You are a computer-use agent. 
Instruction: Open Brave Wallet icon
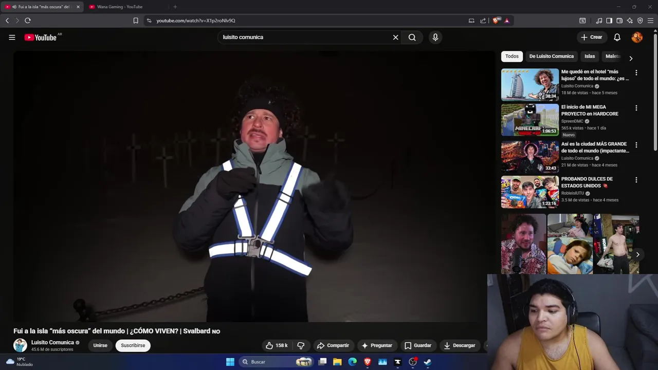coord(619,21)
